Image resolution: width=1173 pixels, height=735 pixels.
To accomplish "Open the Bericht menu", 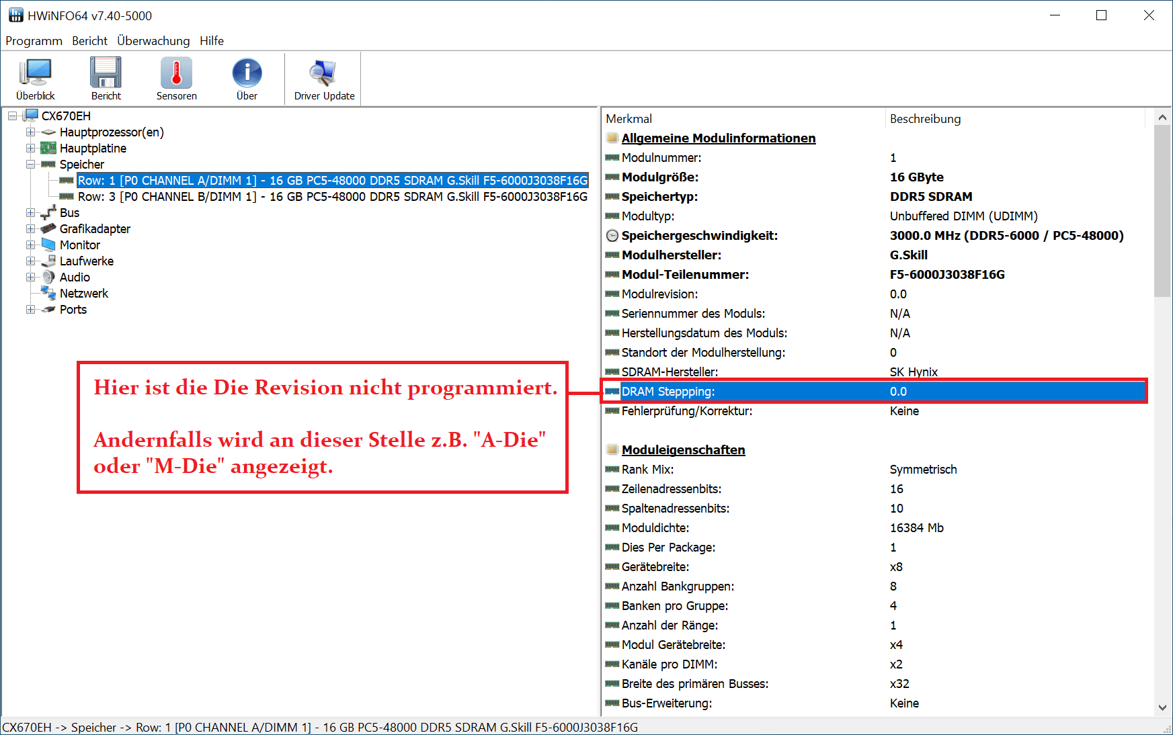I will 89,41.
